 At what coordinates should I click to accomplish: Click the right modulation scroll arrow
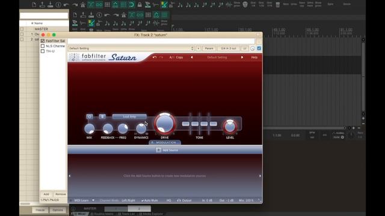pyautogui.click(x=260, y=176)
